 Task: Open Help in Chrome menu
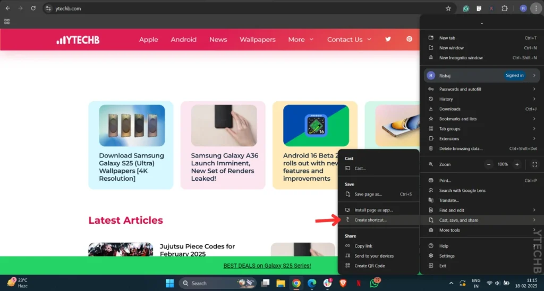[481, 246]
